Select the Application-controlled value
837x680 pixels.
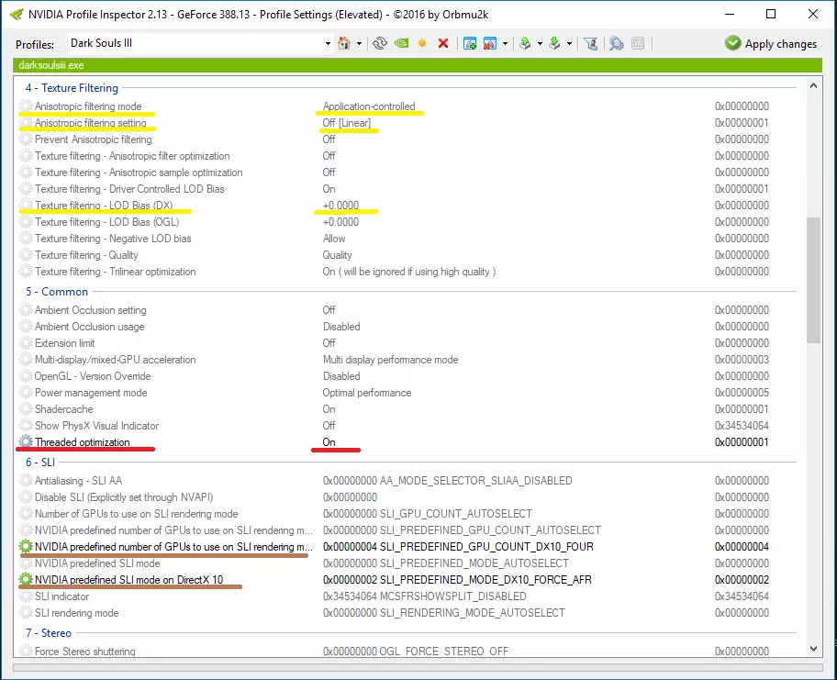tap(369, 106)
